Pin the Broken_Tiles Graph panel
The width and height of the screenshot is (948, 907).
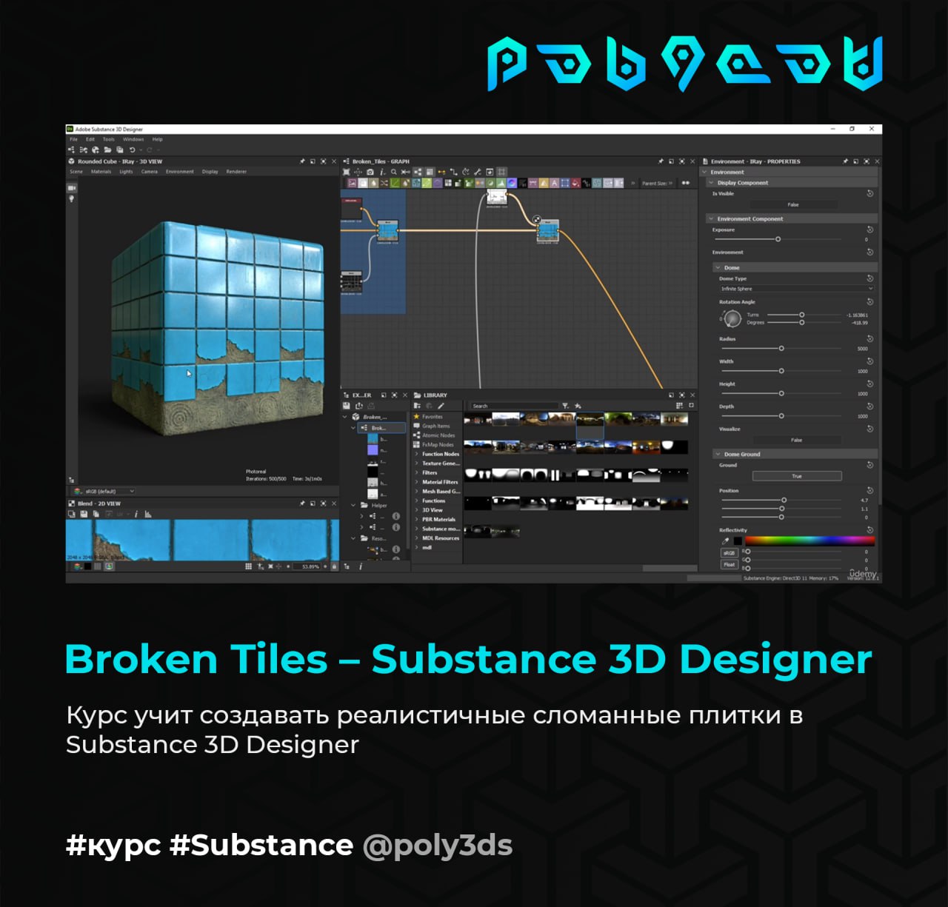[x=661, y=161]
